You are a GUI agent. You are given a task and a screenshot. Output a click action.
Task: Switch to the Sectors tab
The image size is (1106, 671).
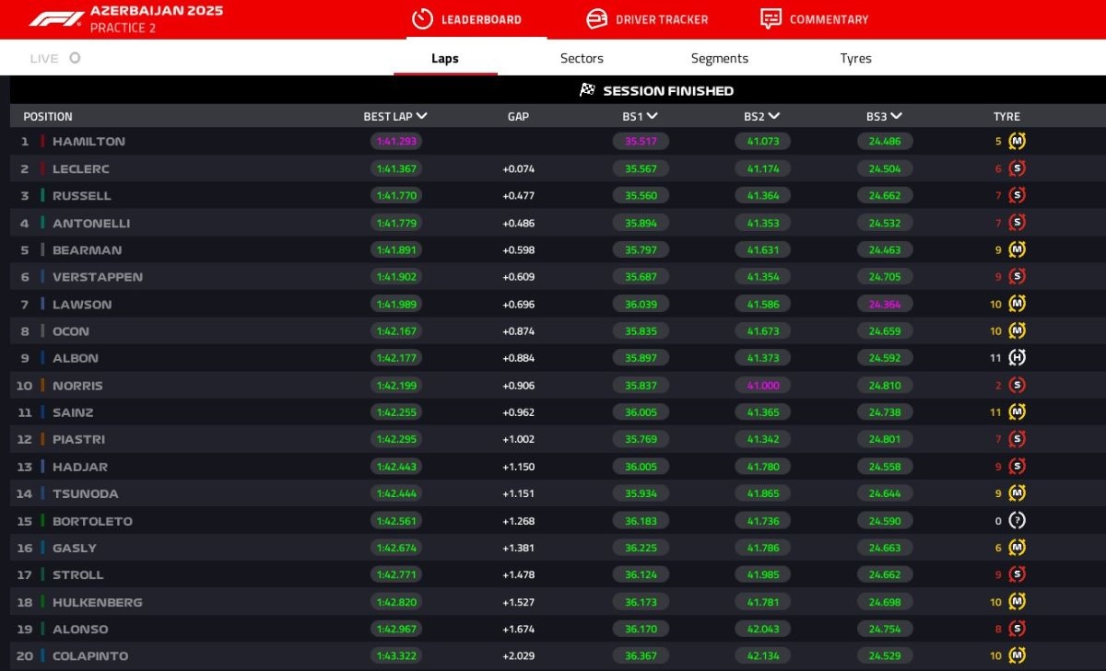point(582,57)
